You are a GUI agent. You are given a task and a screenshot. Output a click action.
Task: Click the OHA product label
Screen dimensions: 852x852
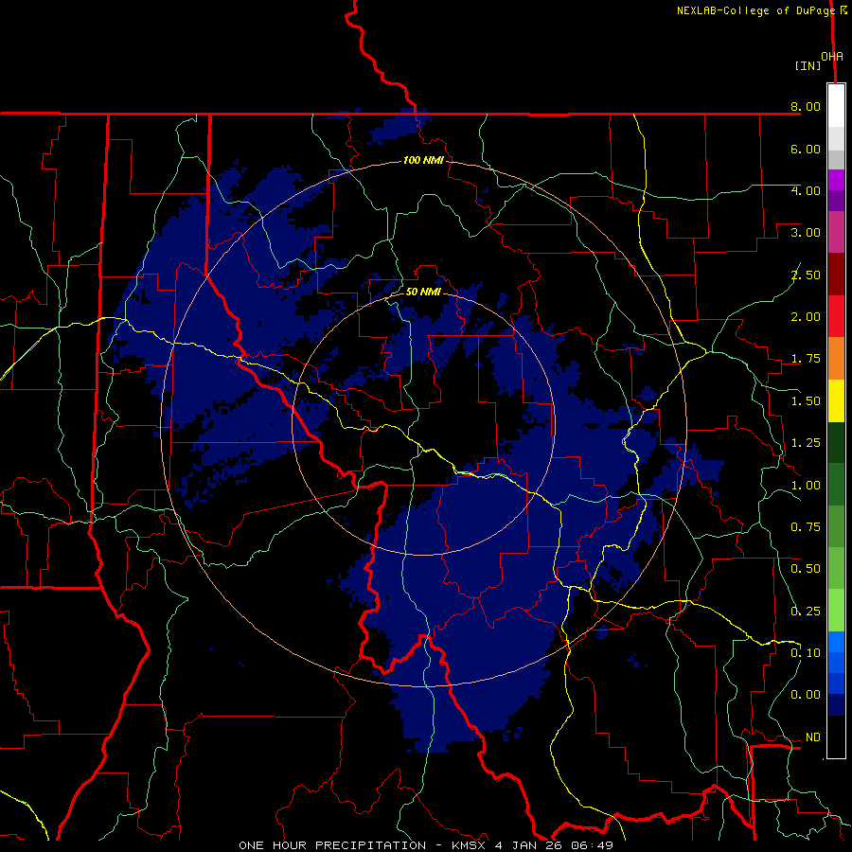(832, 57)
